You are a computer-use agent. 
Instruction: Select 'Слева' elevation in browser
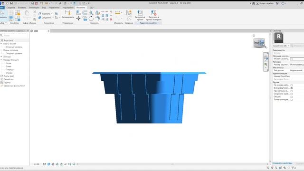pyautogui.click(x=9, y=66)
